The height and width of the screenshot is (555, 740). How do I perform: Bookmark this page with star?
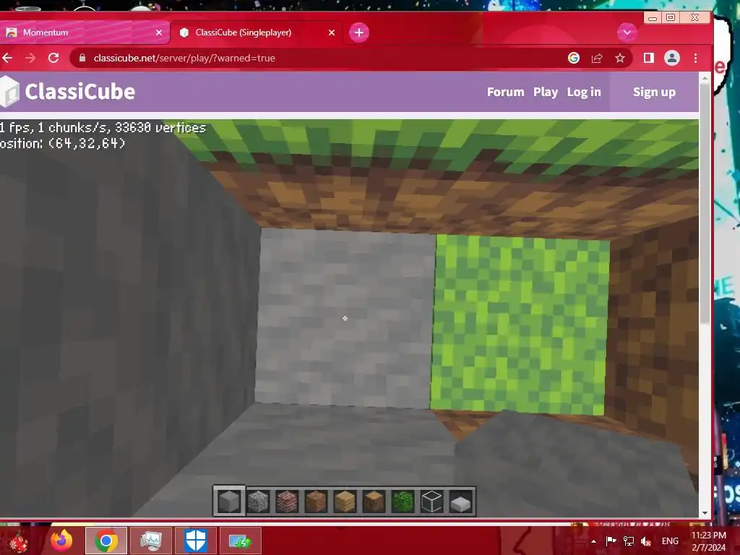620,58
